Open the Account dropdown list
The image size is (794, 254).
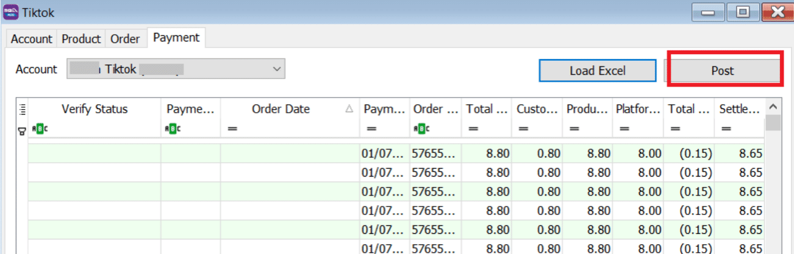(277, 69)
